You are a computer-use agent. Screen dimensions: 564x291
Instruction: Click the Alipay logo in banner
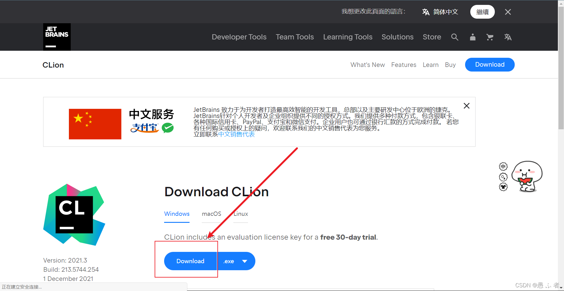(x=145, y=128)
